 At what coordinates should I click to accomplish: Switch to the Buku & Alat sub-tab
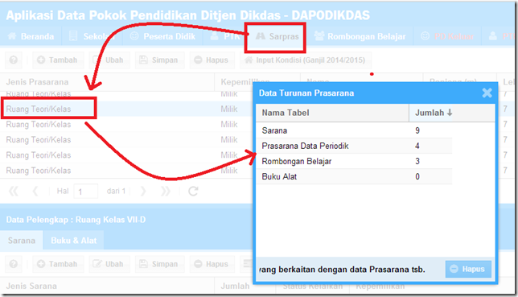click(x=74, y=240)
